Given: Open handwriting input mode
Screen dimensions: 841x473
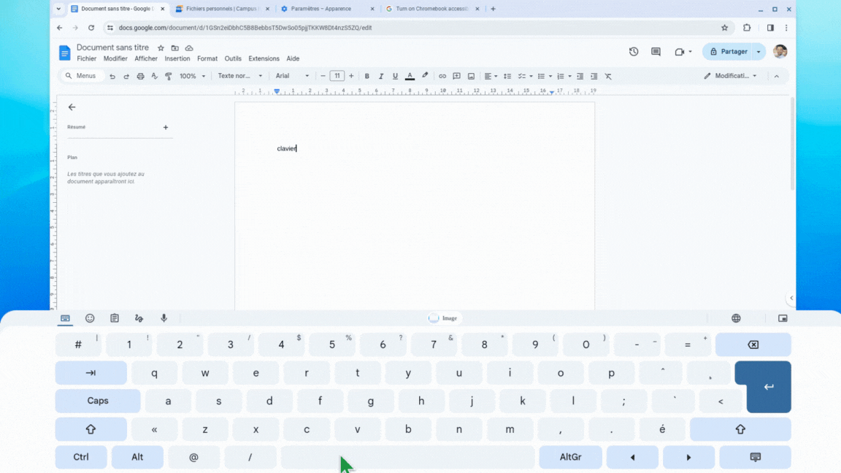Looking at the screenshot, I should coord(139,318).
